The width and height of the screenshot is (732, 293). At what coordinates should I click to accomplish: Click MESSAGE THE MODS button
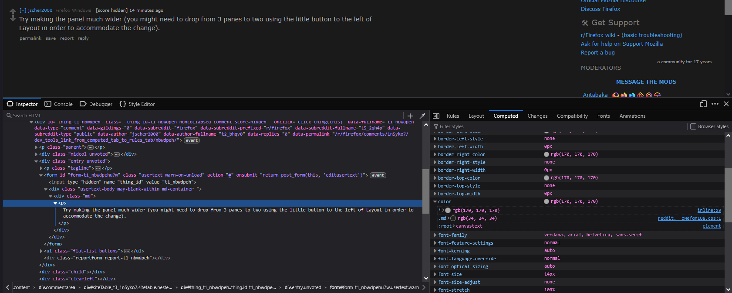tap(646, 82)
